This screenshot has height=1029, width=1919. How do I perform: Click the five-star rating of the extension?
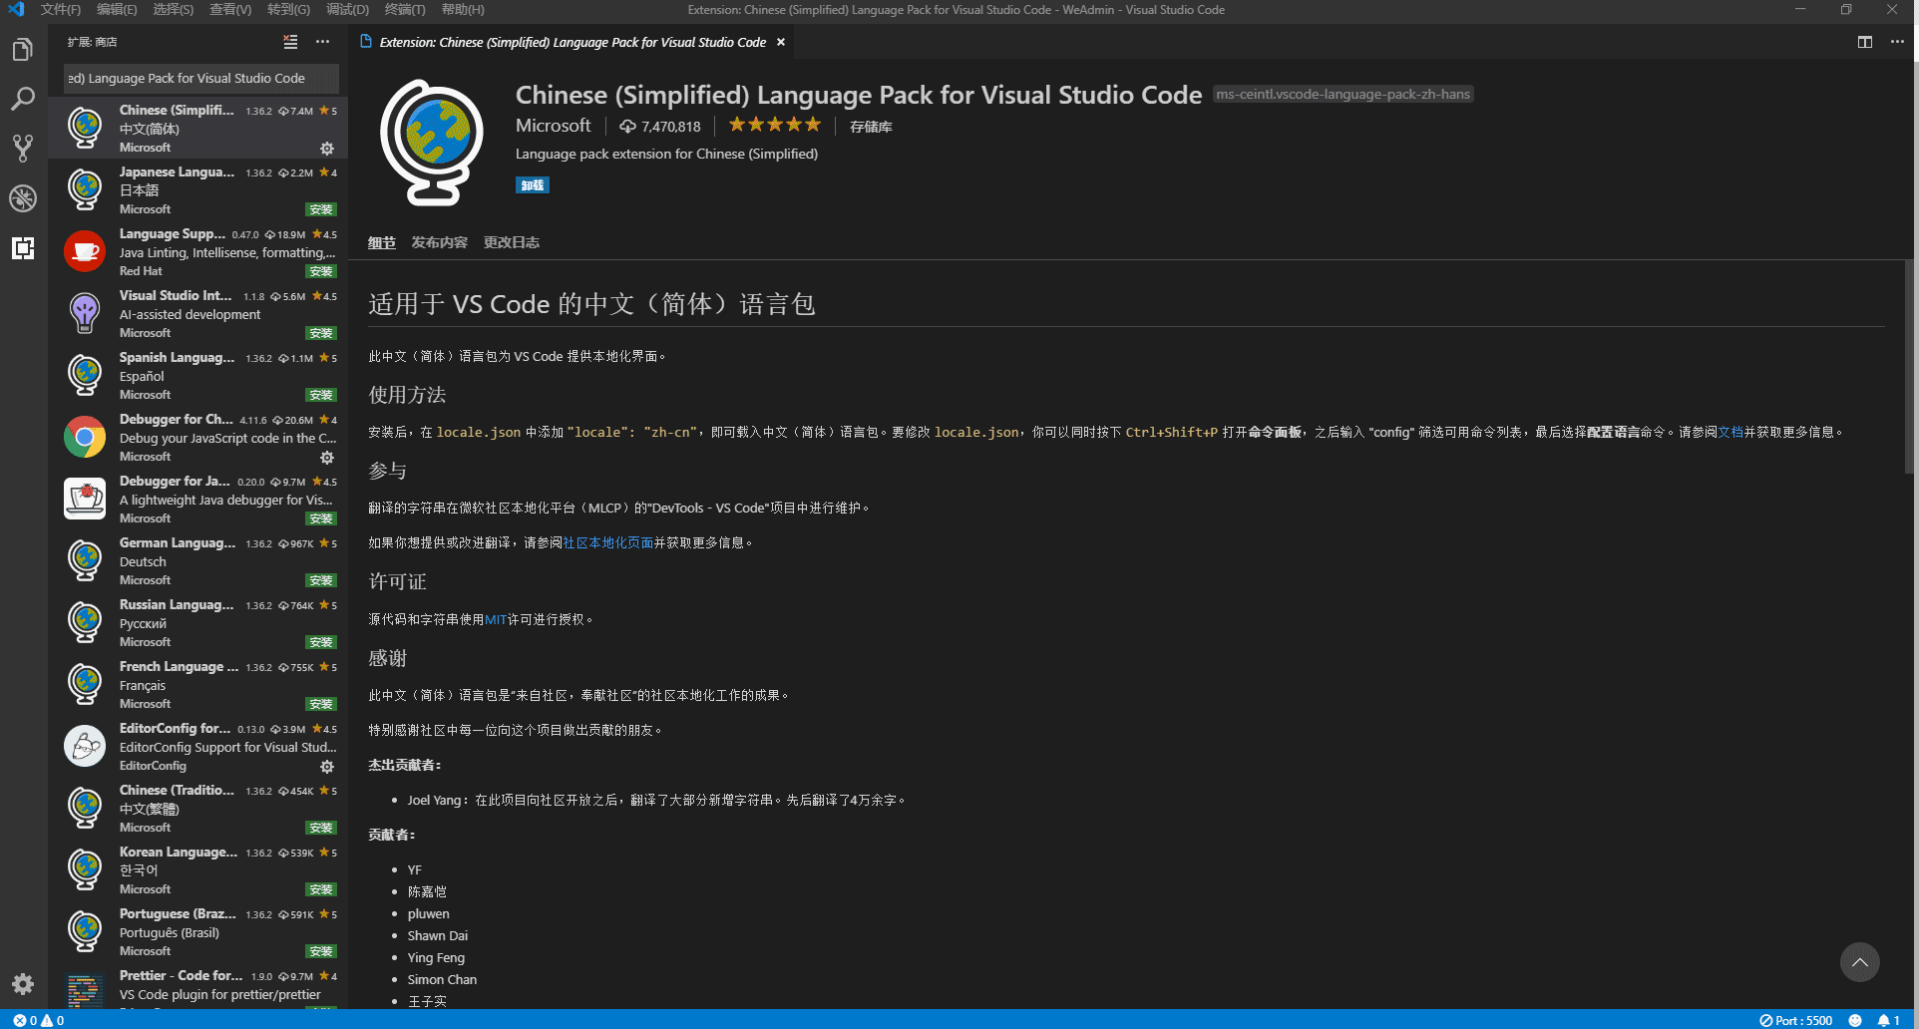774,126
